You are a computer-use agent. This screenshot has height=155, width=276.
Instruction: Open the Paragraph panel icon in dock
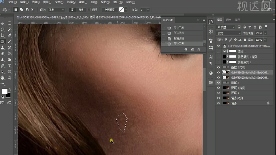211,63
